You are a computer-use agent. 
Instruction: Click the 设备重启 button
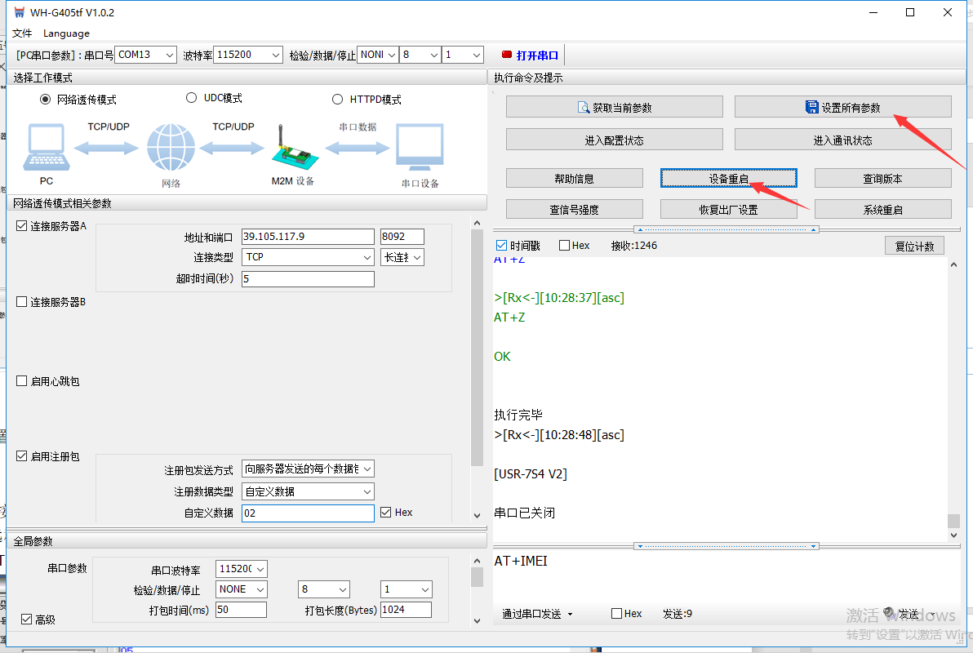pos(728,178)
